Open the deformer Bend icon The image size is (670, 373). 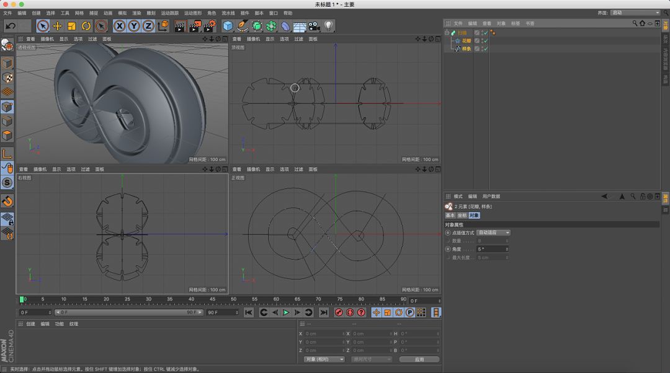tap(285, 26)
